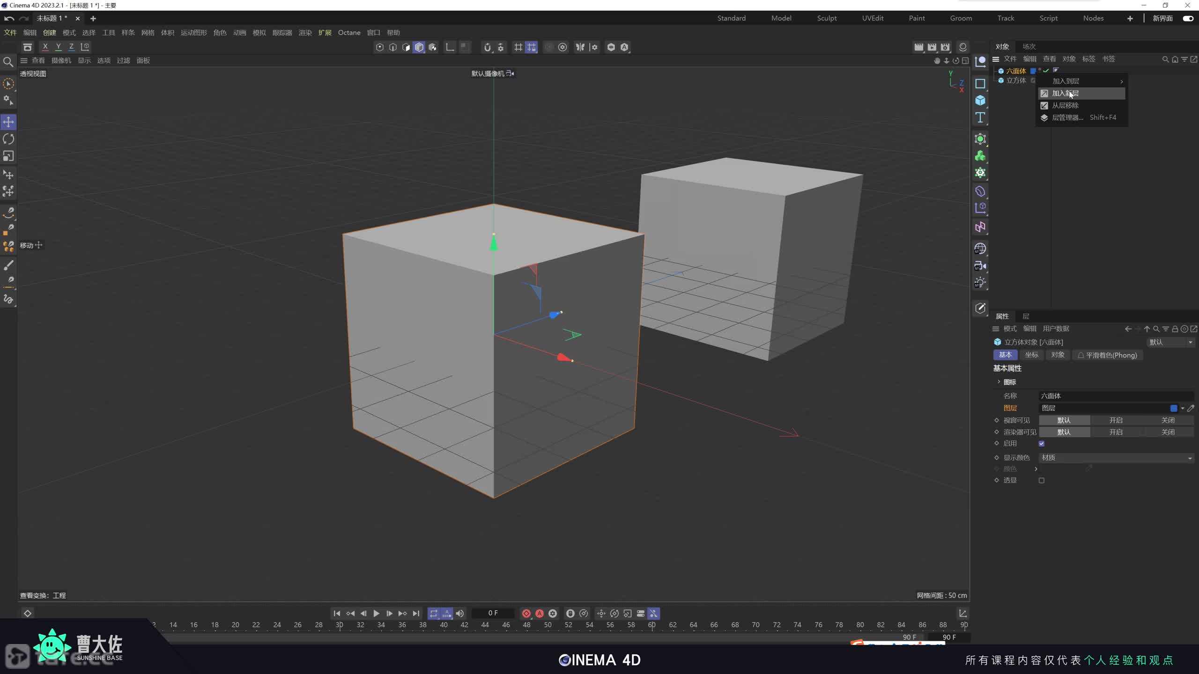The width and height of the screenshot is (1199, 674).
Task: Toggle the 新界面 switch
Action: [x=1188, y=18]
